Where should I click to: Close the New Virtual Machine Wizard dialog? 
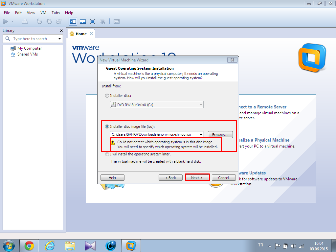(232, 60)
